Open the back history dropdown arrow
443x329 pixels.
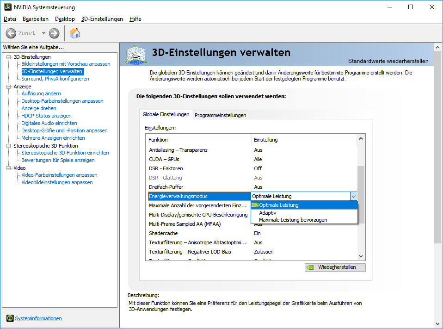point(43,33)
